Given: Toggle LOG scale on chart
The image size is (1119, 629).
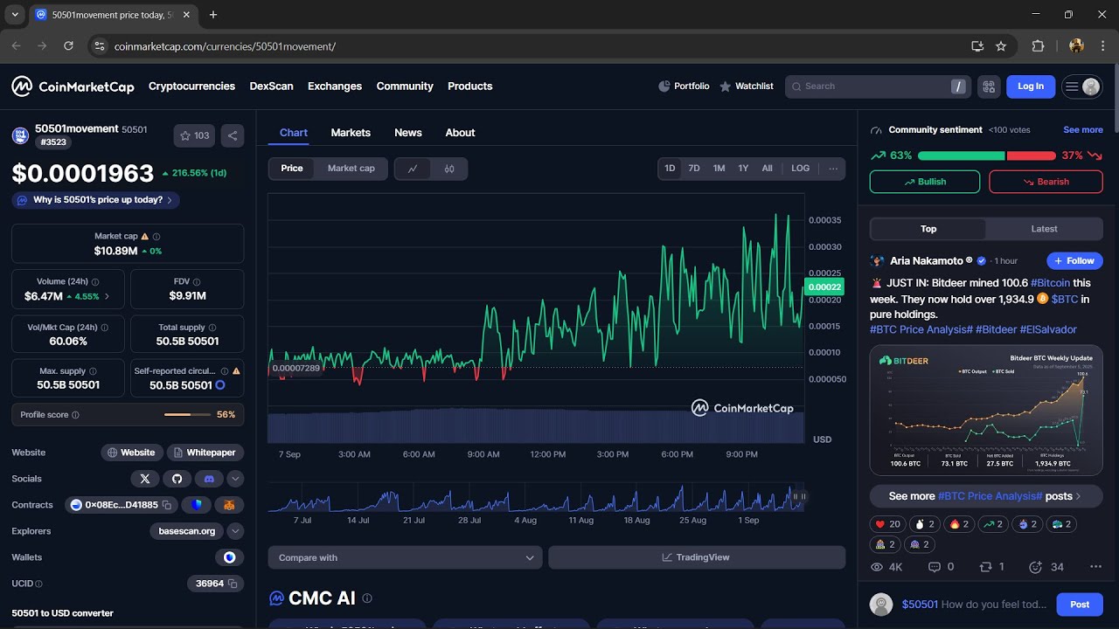Looking at the screenshot, I should [801, 169].
